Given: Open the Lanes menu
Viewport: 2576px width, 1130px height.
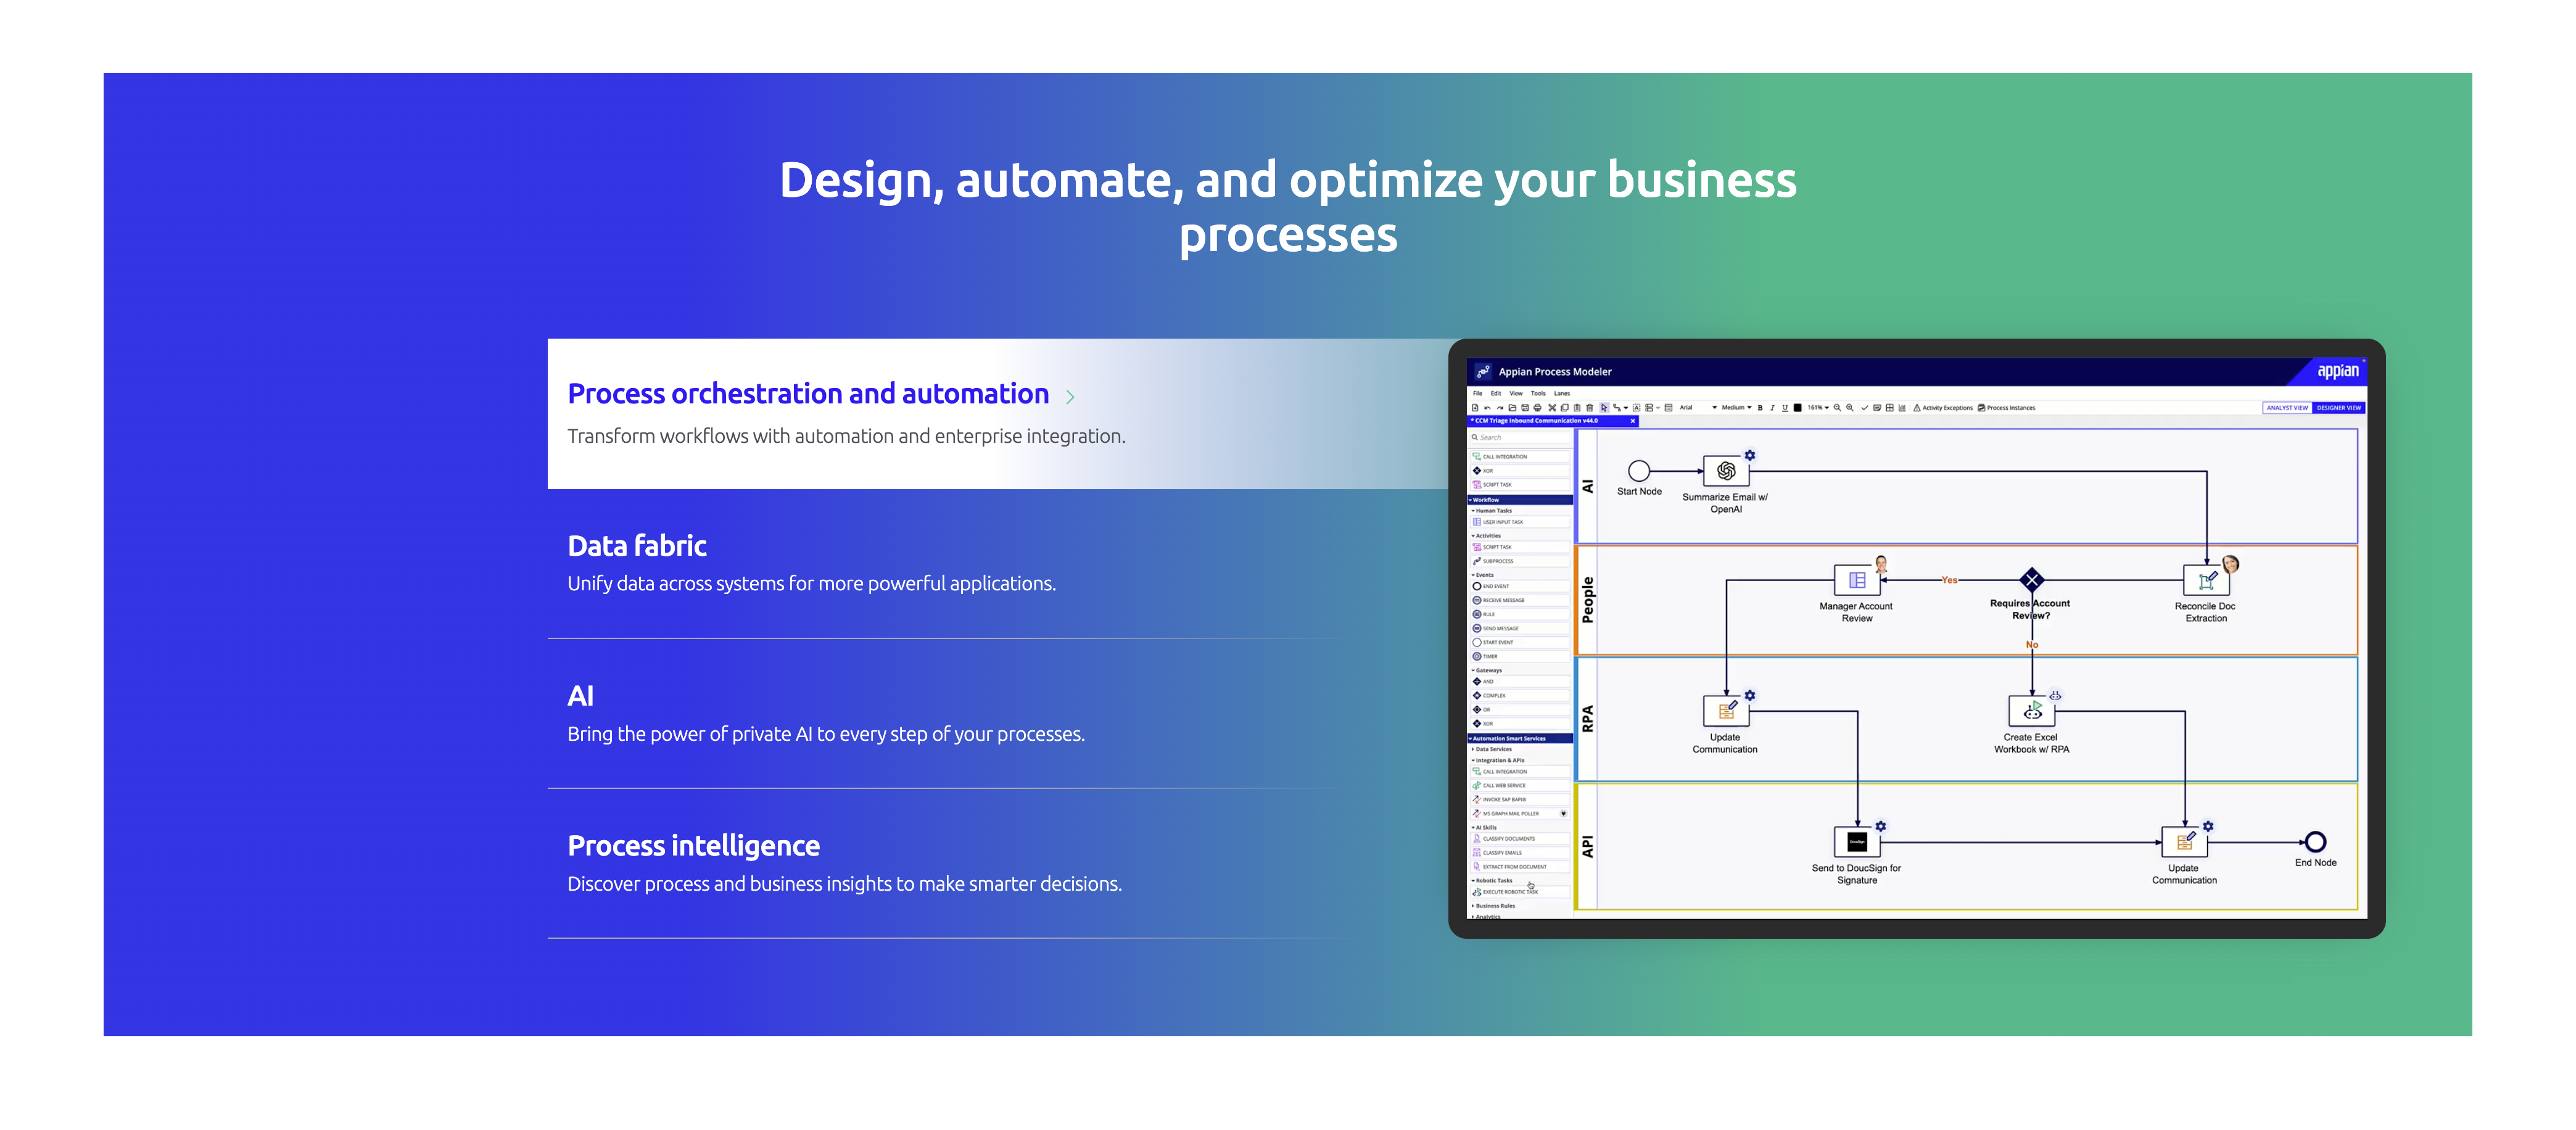Looking at the screenshot, I should (x=1562, y=394).
